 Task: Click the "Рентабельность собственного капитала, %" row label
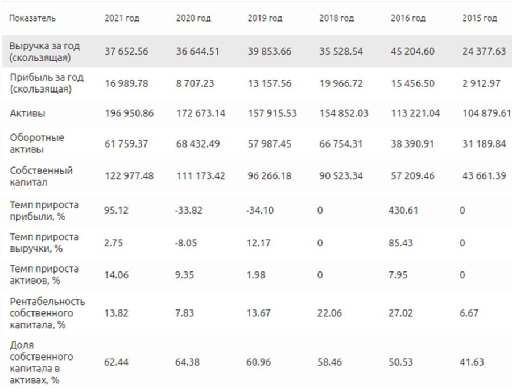click(x=47, y=313)
